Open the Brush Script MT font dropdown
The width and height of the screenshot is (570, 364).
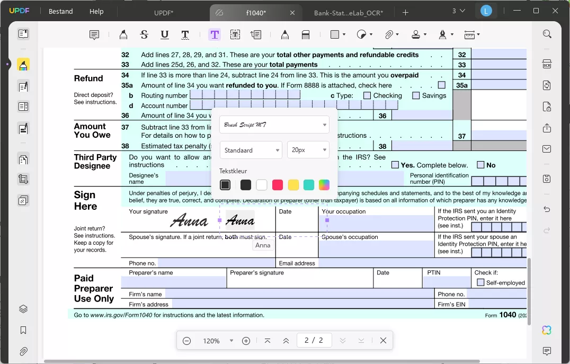pos(274,125)
